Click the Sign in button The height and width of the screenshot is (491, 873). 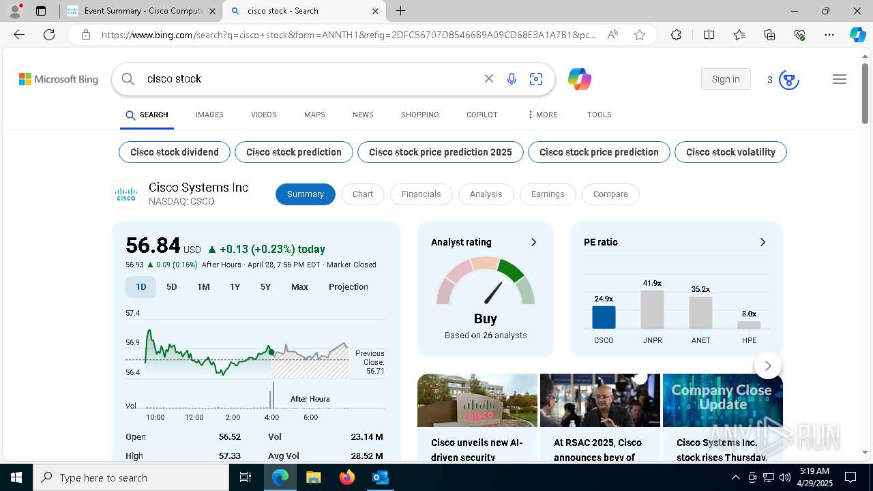click(x=726, y=79)
